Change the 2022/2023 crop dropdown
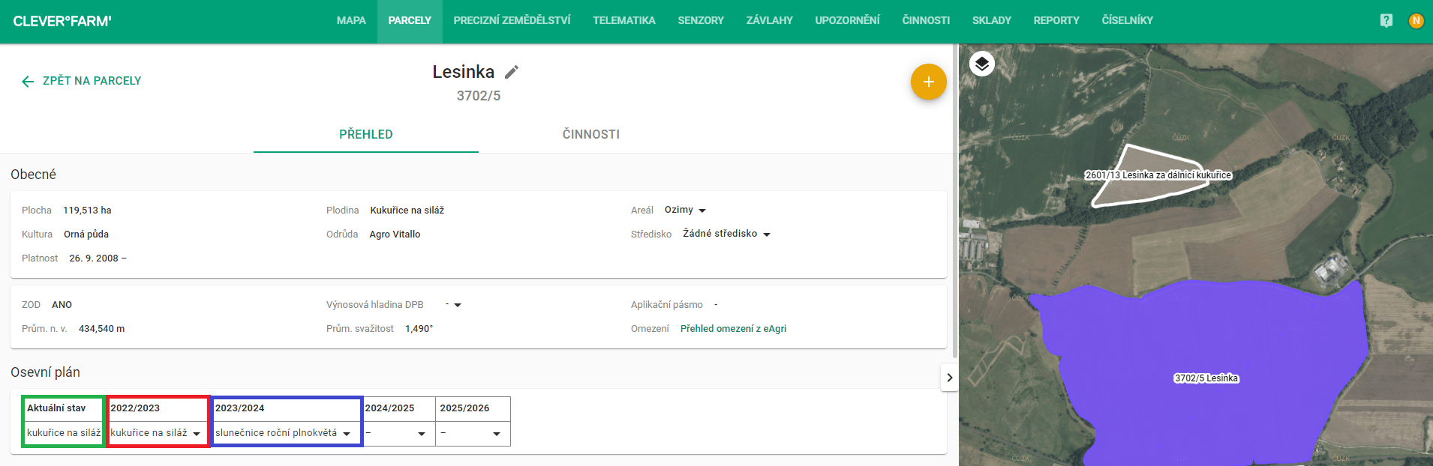Image resolution: width=1433 pixels, height=466 pixels. 156,433
